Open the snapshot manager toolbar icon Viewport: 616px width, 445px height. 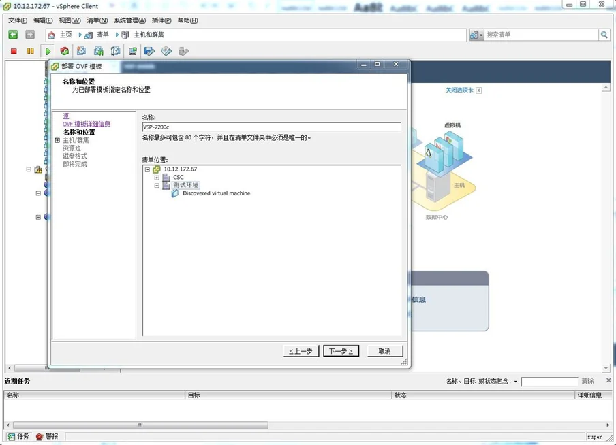click(116, 52)
